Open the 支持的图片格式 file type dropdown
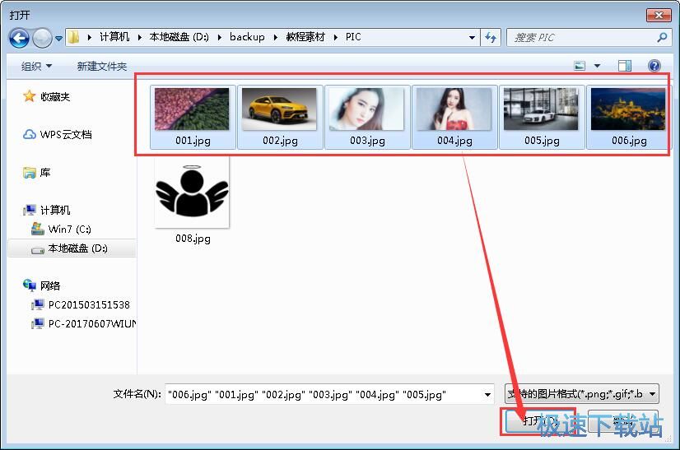The width and height of the screenshot is (680, 450). tap(582, 394)
